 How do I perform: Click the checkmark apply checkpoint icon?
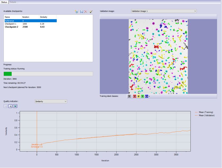click(x=91, y=12)
